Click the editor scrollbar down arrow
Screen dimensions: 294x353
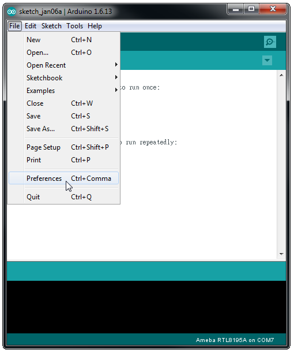pyautogui.click(x=281, y=254)
